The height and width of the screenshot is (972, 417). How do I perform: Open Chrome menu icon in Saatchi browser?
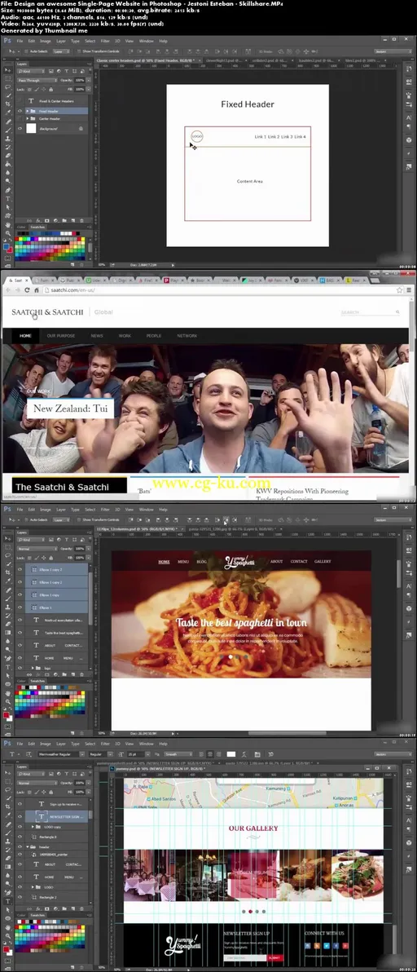click(x=409, y=290)
